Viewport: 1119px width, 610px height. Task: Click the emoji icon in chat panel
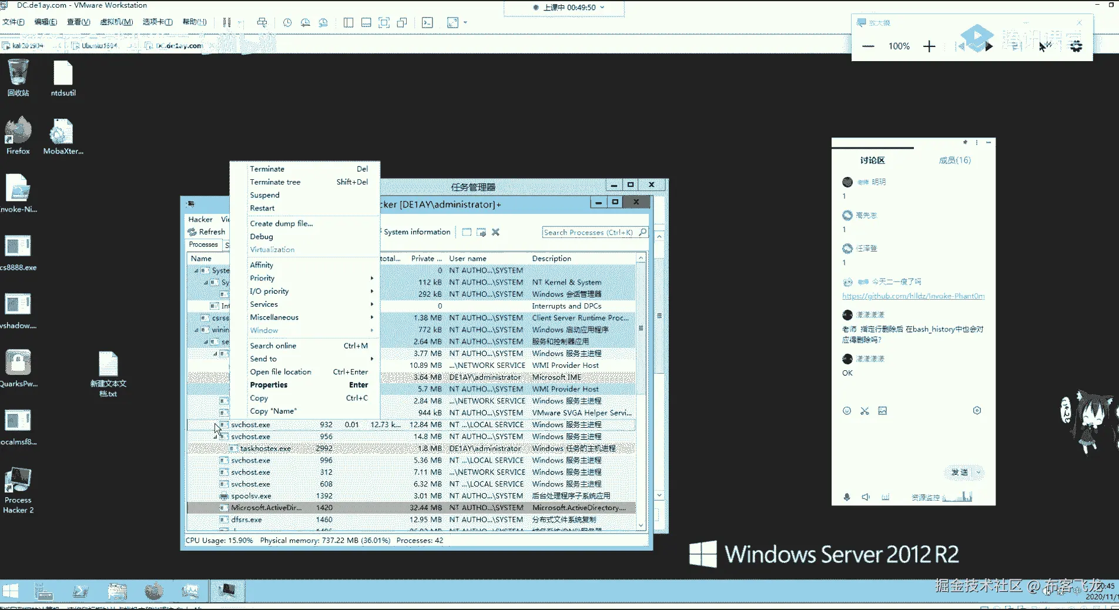(x=847, y=411)
